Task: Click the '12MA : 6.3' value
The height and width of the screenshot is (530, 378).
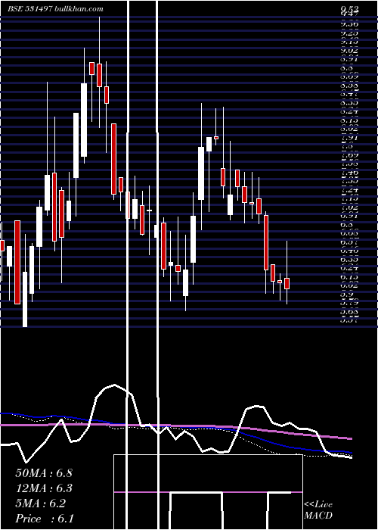Action: pos(44,488)
